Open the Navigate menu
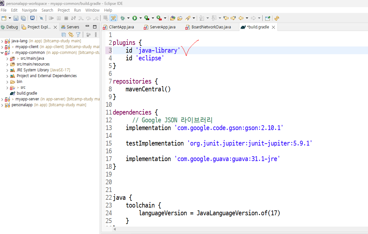The height and width of the screenshot is (234, 368). [x=30, y=10]
